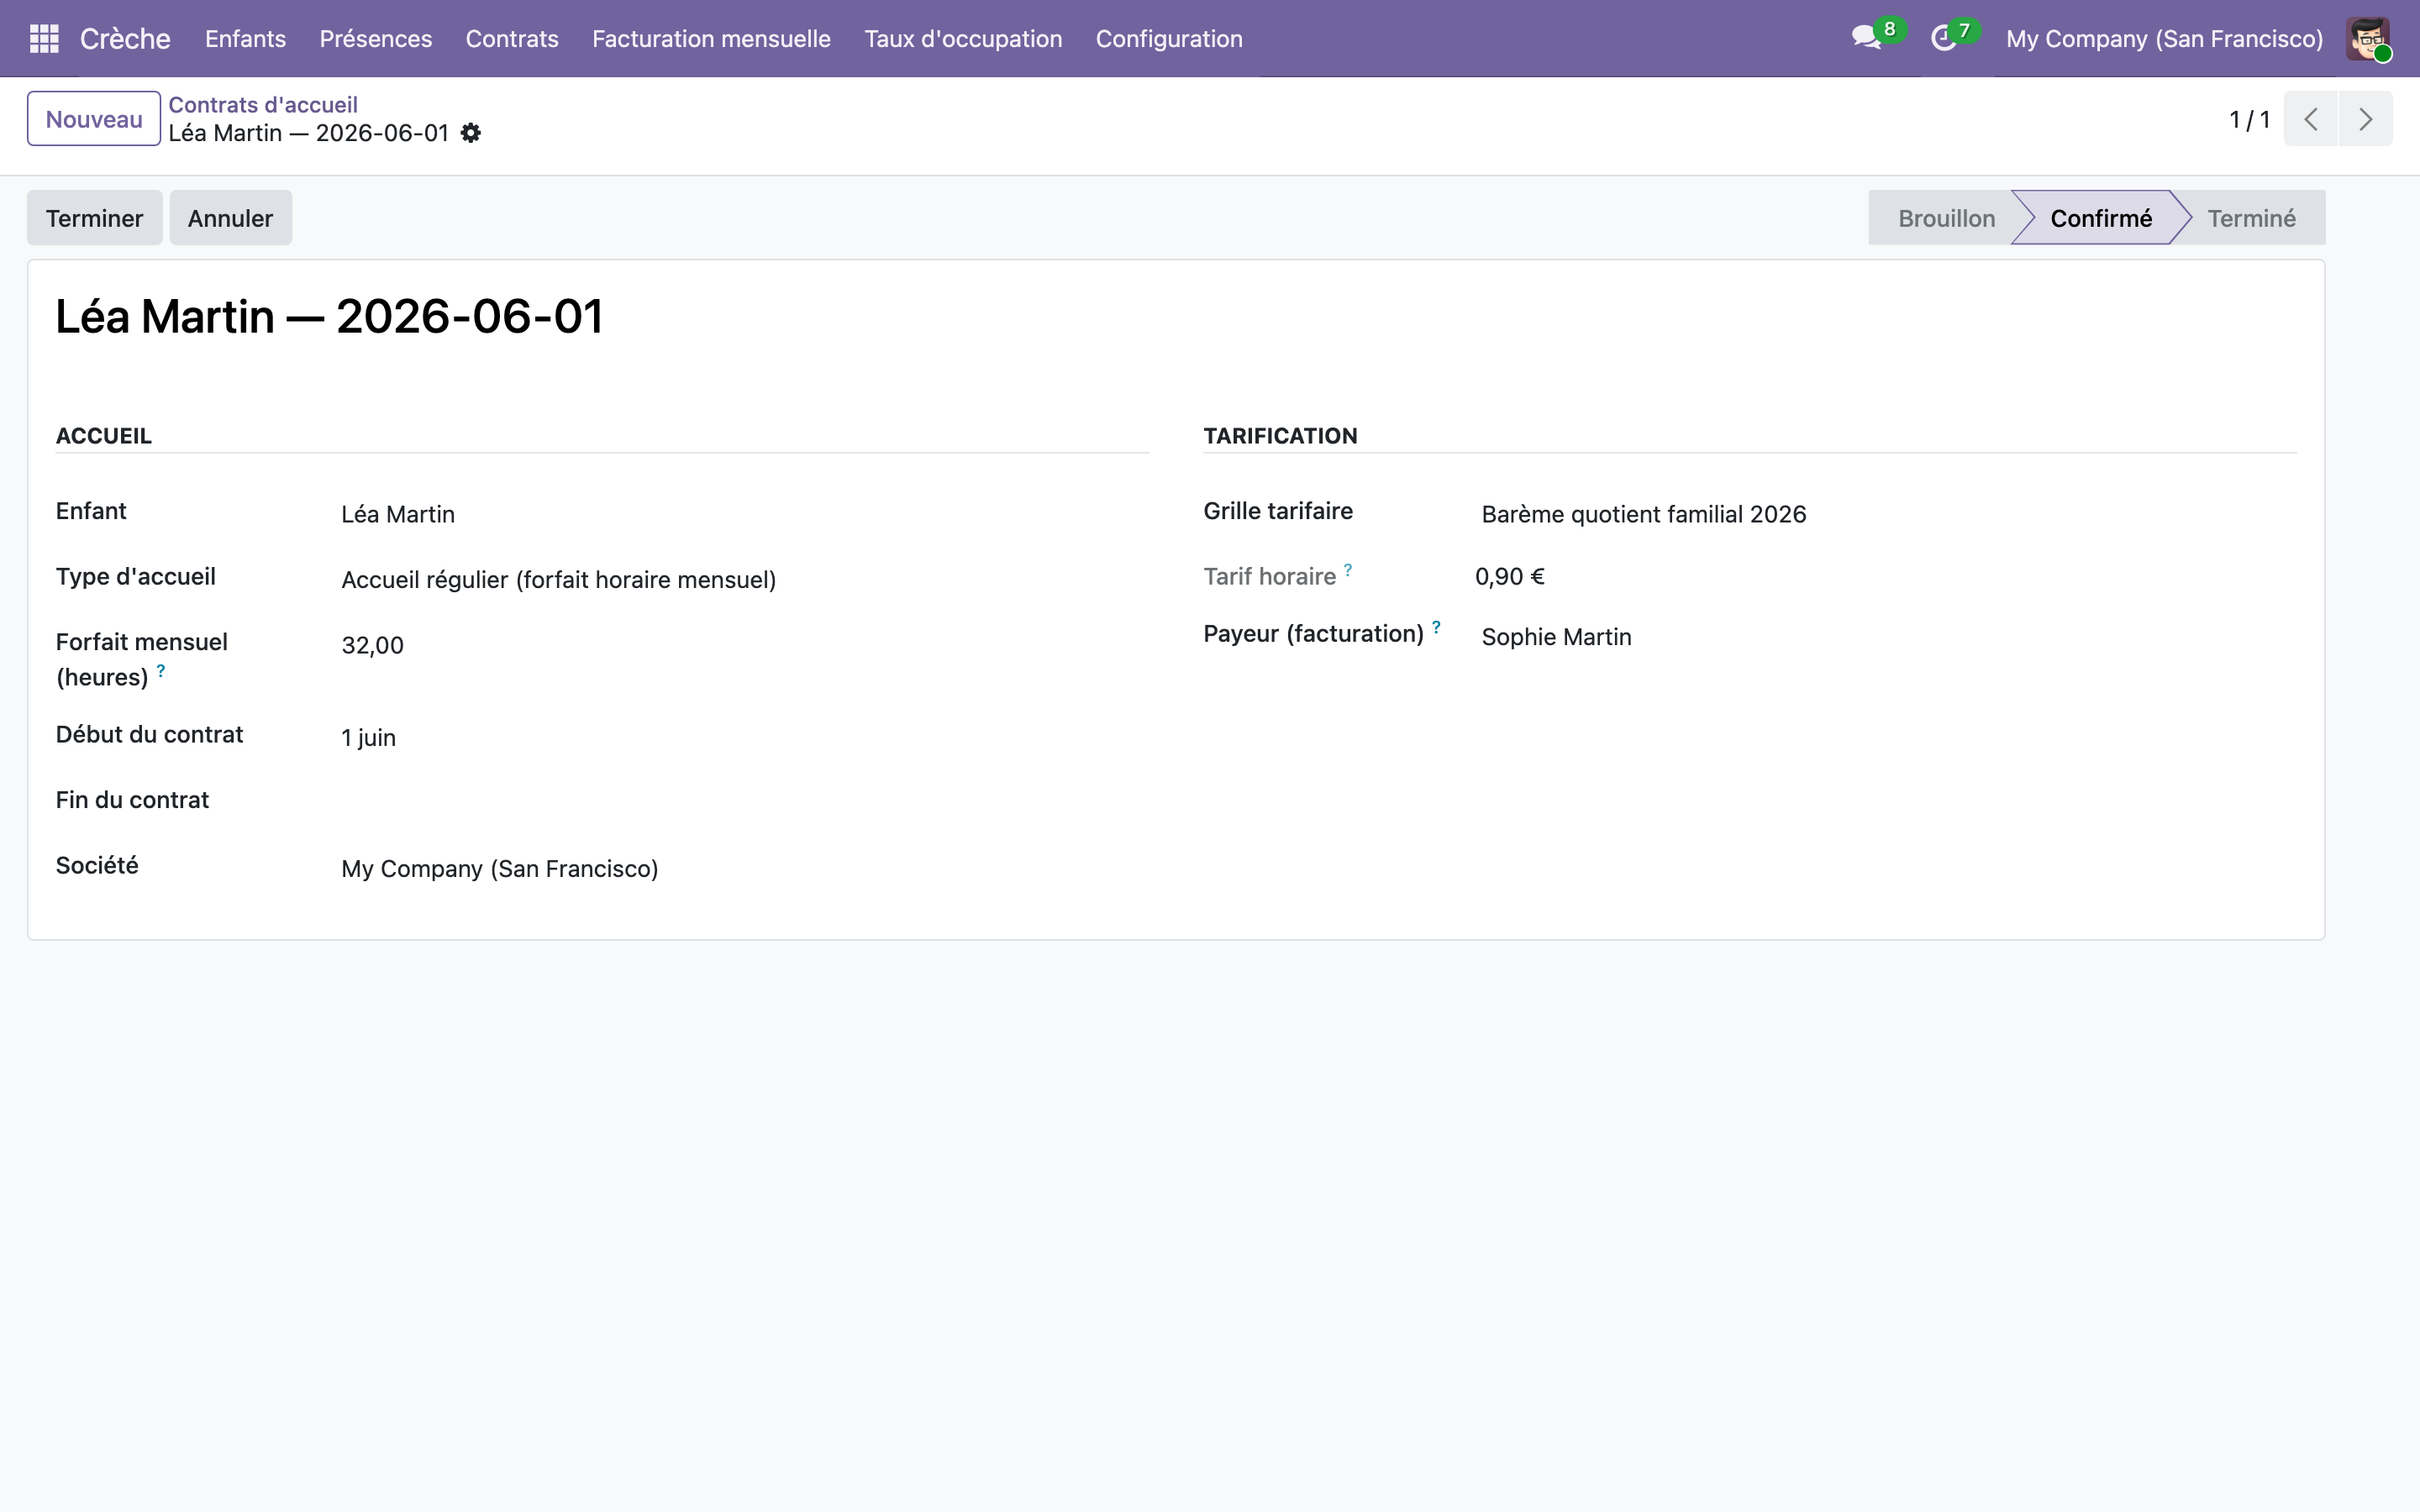Open the conversations messages icon

click(1866, 38)
